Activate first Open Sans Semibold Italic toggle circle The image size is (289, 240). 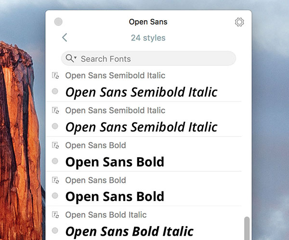55,91
